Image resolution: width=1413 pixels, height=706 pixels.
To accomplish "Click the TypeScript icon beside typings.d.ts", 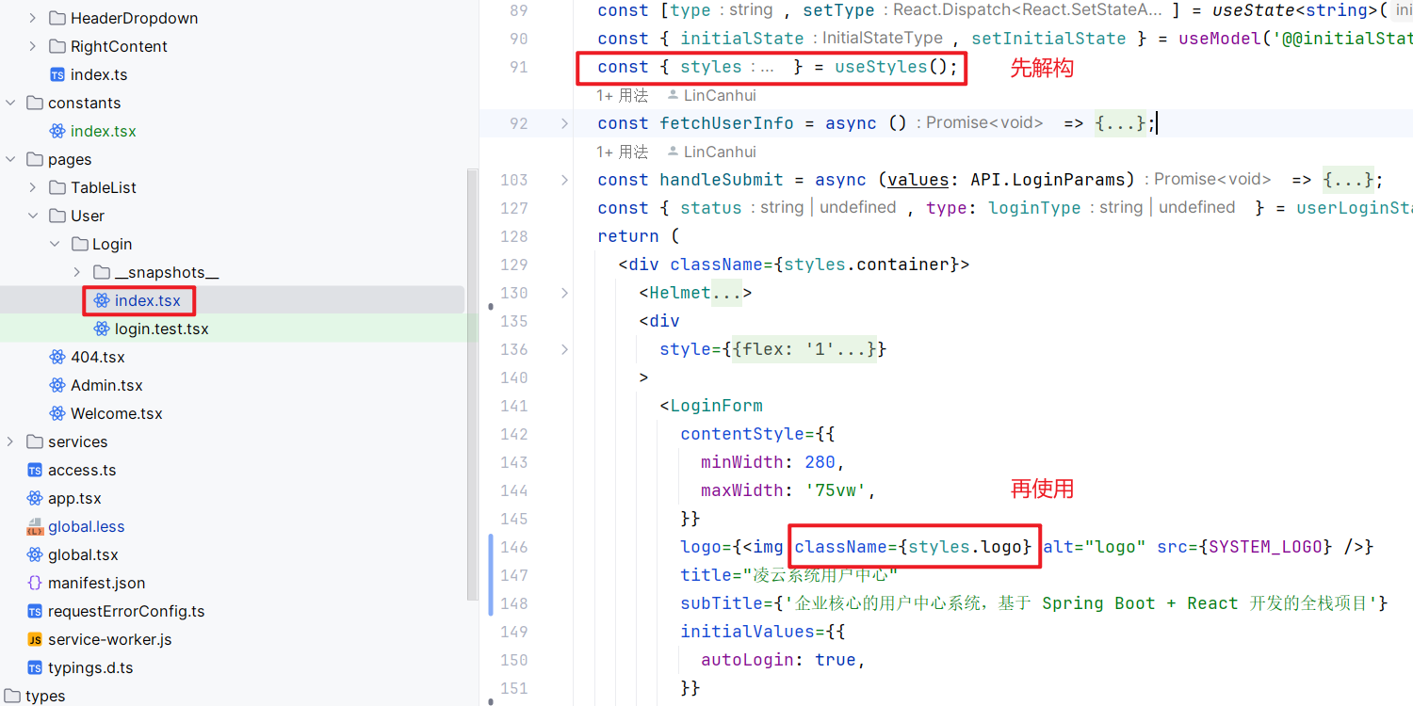I will 35,667.
